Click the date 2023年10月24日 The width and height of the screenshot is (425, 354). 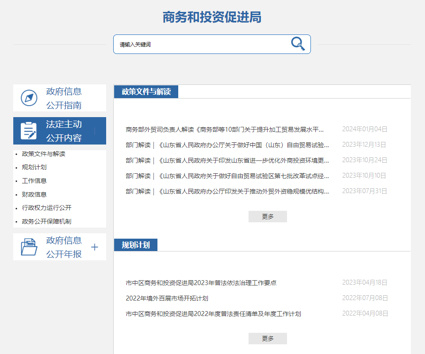(364, 160)
